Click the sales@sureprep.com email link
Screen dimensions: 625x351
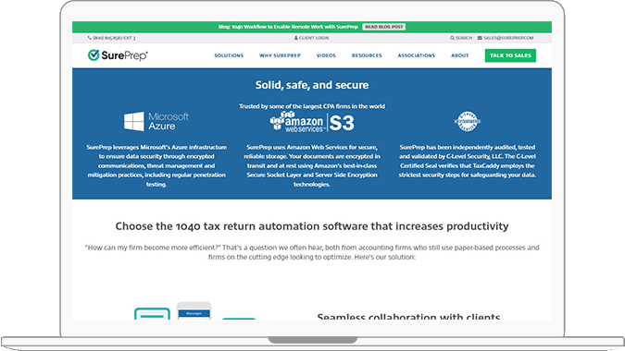508,38
